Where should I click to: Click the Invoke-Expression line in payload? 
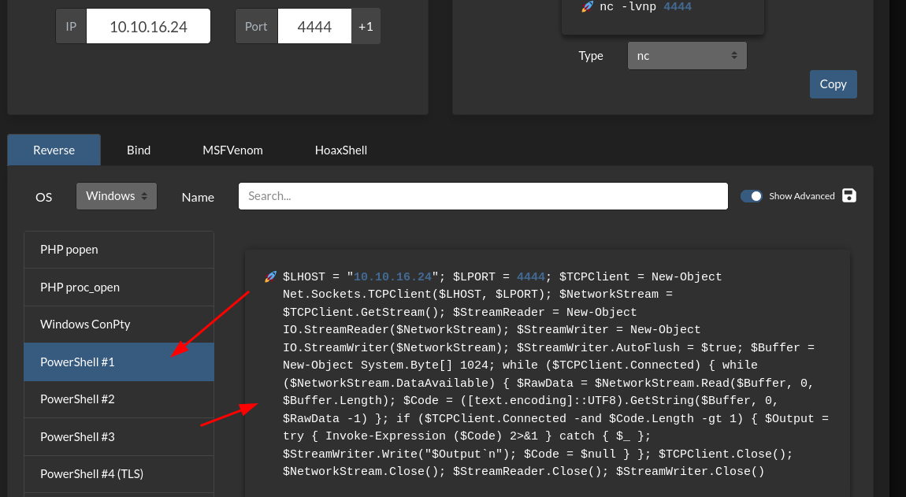pos(466,436)
